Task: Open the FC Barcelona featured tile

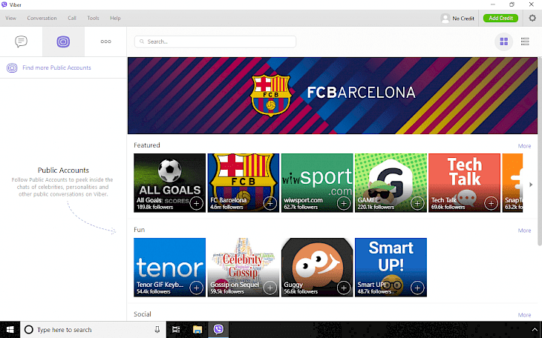Action: (x=244, y=183)
